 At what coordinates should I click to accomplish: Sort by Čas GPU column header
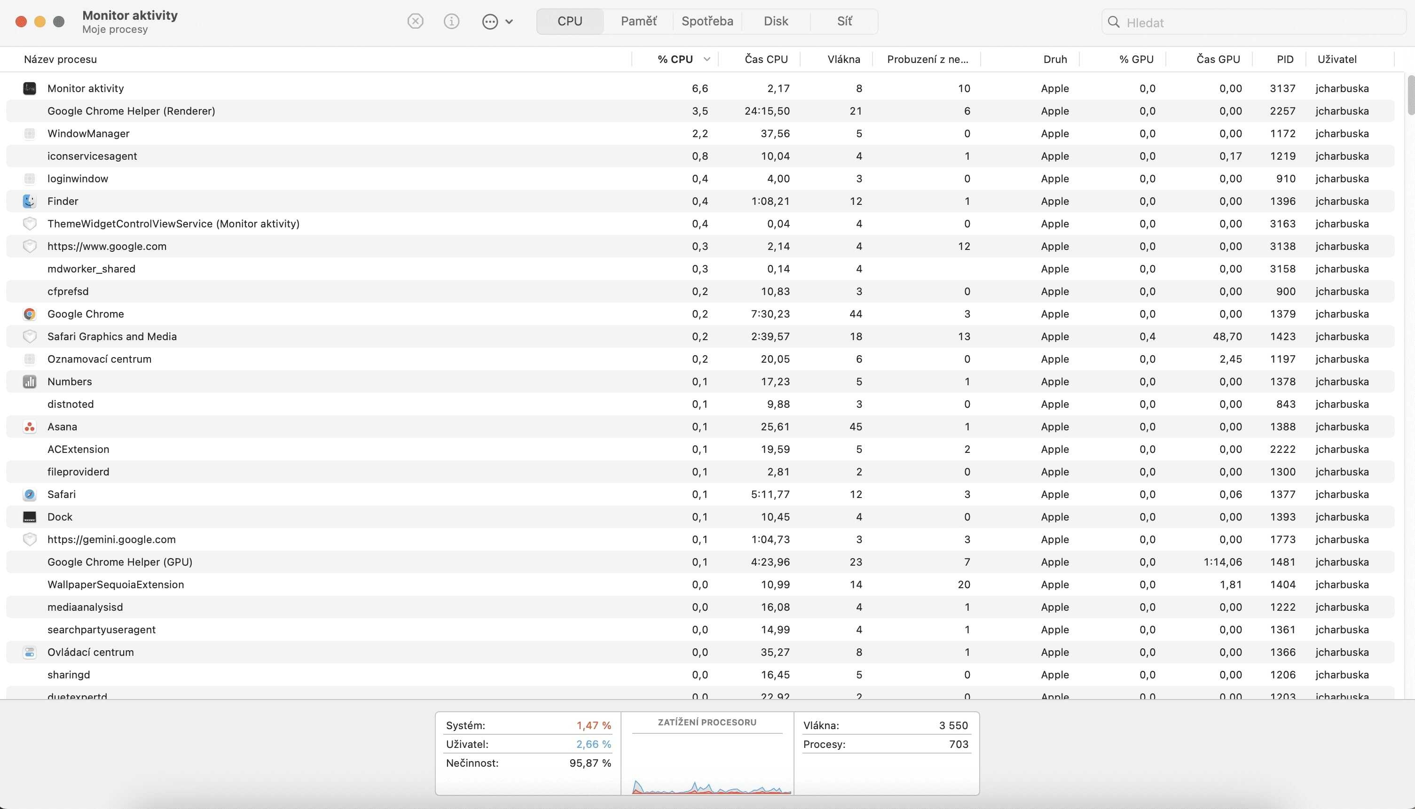(x=1218, y=60)
